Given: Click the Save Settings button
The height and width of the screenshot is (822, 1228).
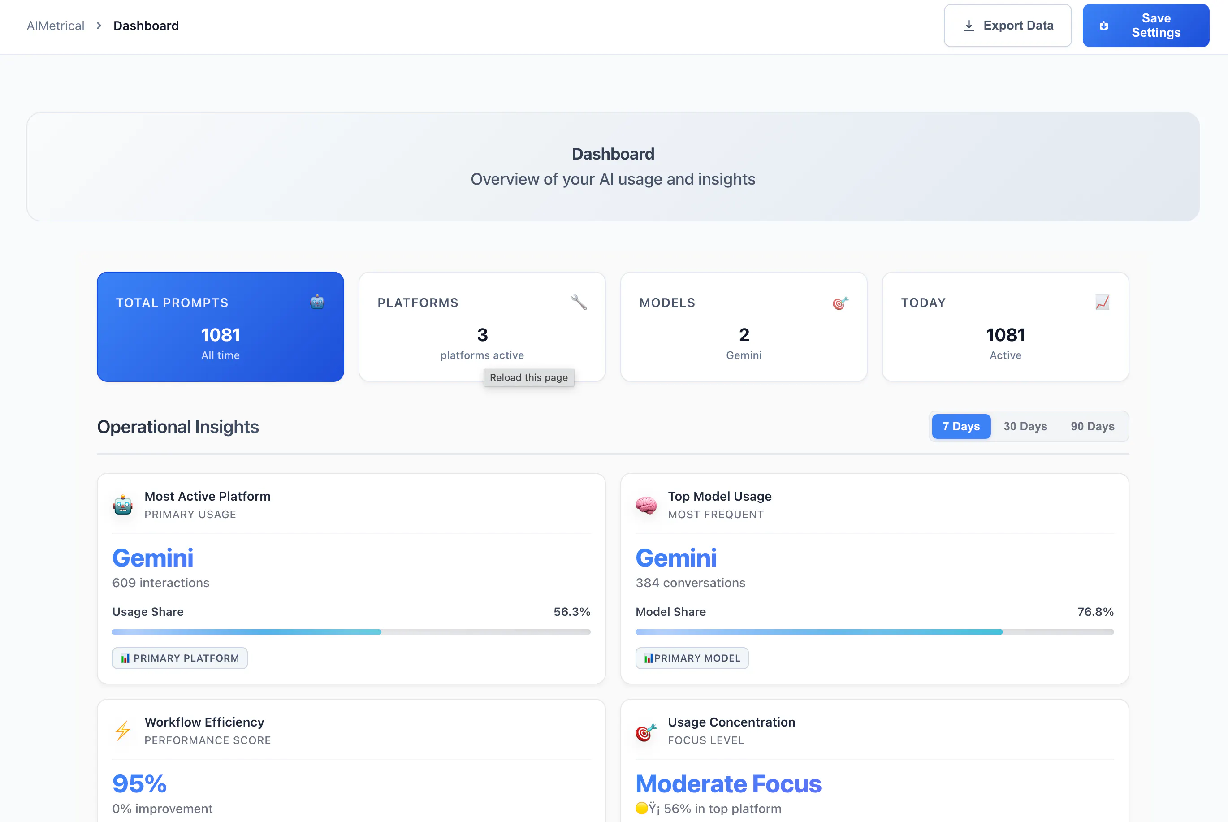Looking at the screenshot, I should [1146, 26].
